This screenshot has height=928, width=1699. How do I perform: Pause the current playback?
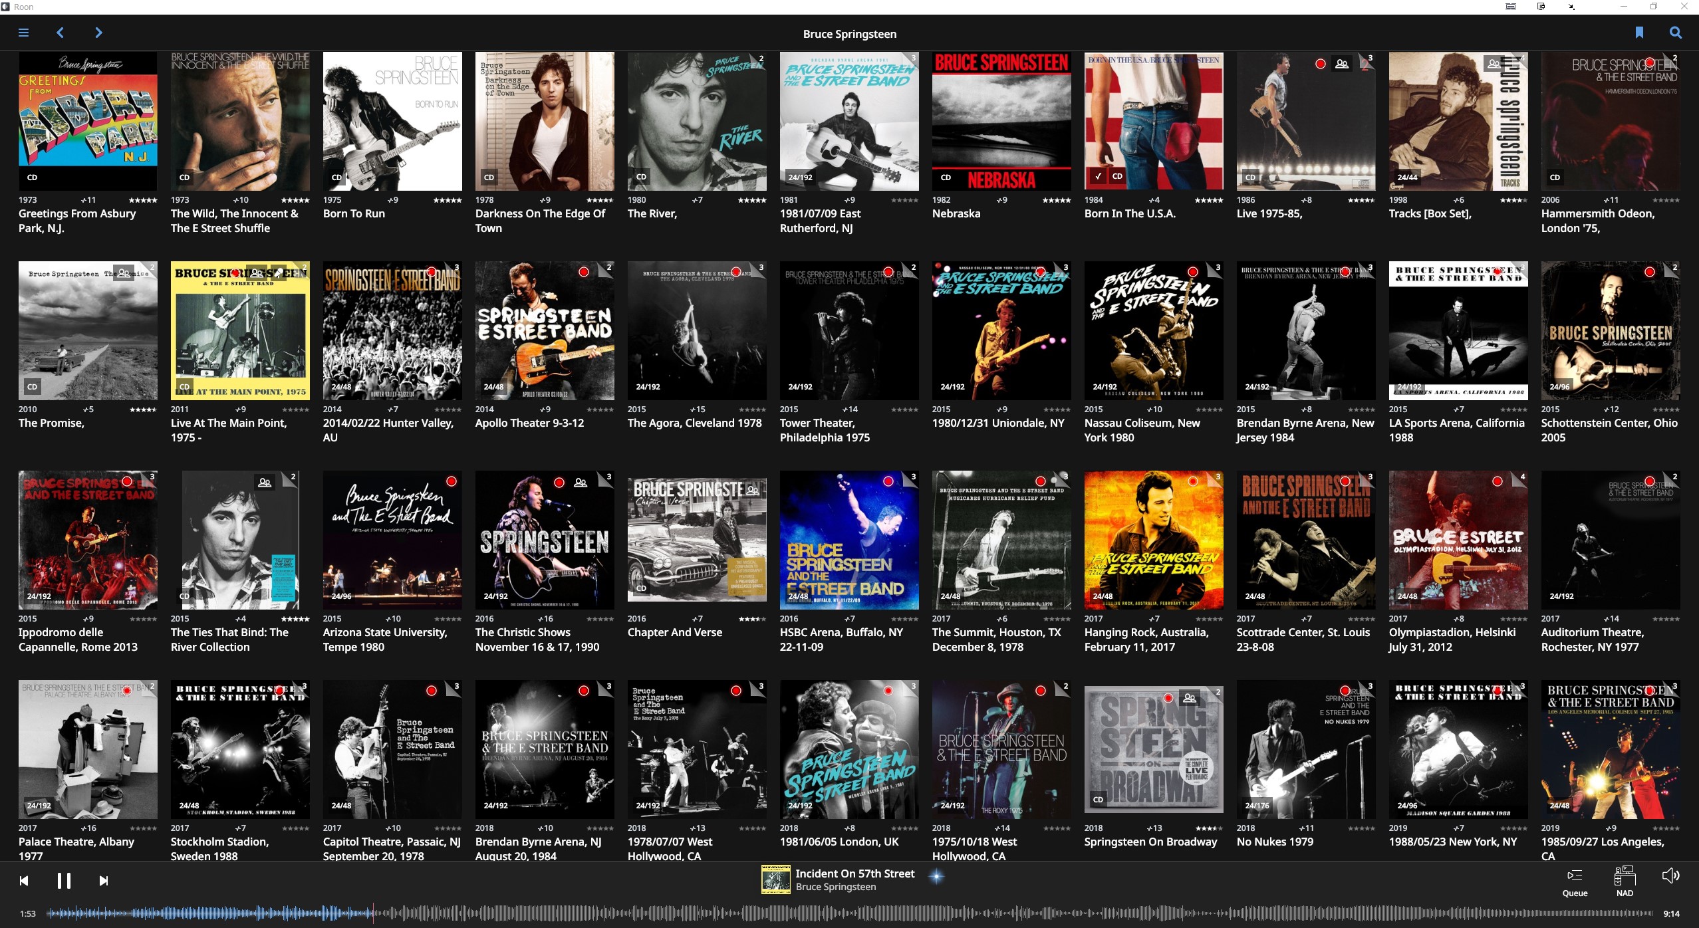tap(64, 881)
